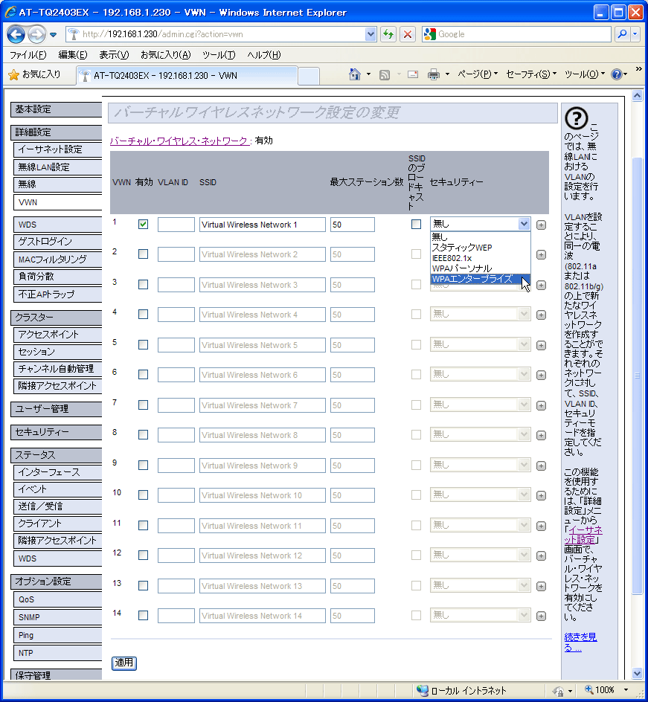Viewport: 648px width, 702px height.
Task: Expand security details for VWN 11 plus icon
Action: click(x=541, y=526)
